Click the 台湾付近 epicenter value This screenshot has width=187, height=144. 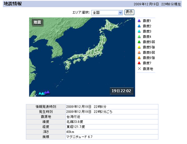[x=73, y=117]
